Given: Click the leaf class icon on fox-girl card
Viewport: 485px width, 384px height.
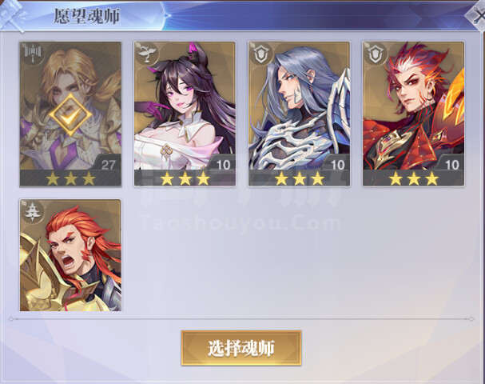Looking at the screenshot, I should tap(146, 52).
